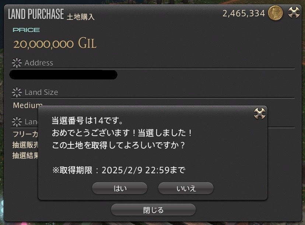The height and width of the screenshot is (225, 305).
Task: Click the 土地購入 subtitle text
Action: click(81, 17)
